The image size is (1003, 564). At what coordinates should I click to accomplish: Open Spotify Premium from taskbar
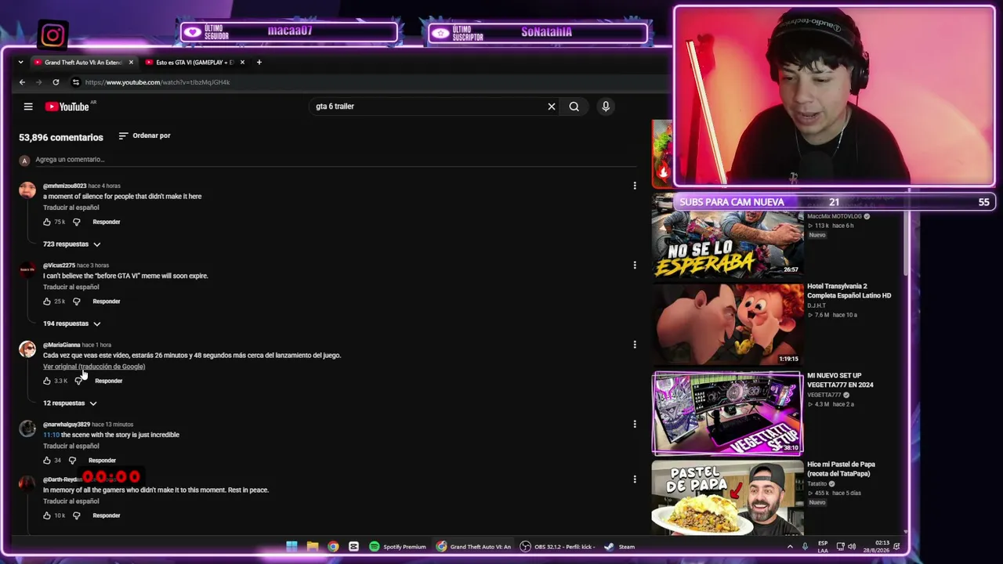click(397, 547)
